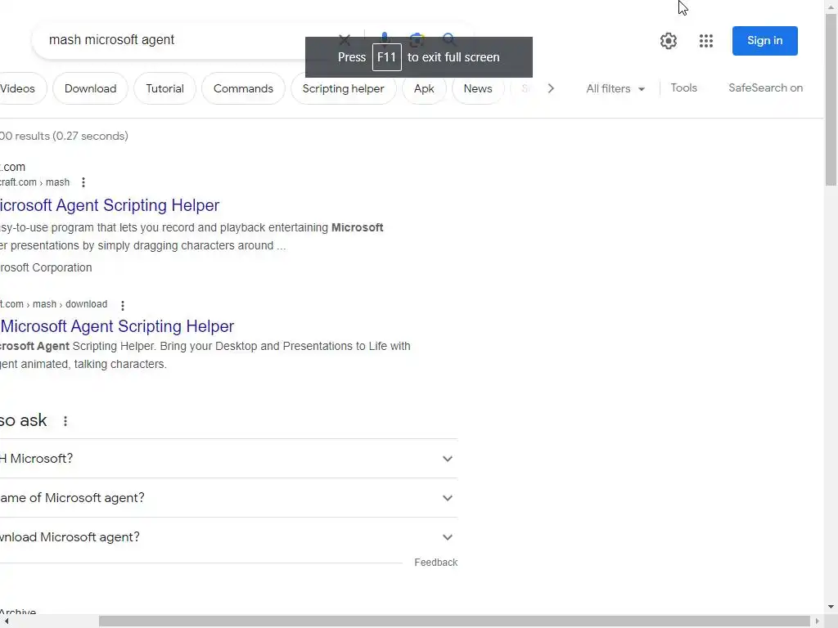This screenshot has width=838, height=628.
Task: Click the Sign in button
Action: [765, 41]
